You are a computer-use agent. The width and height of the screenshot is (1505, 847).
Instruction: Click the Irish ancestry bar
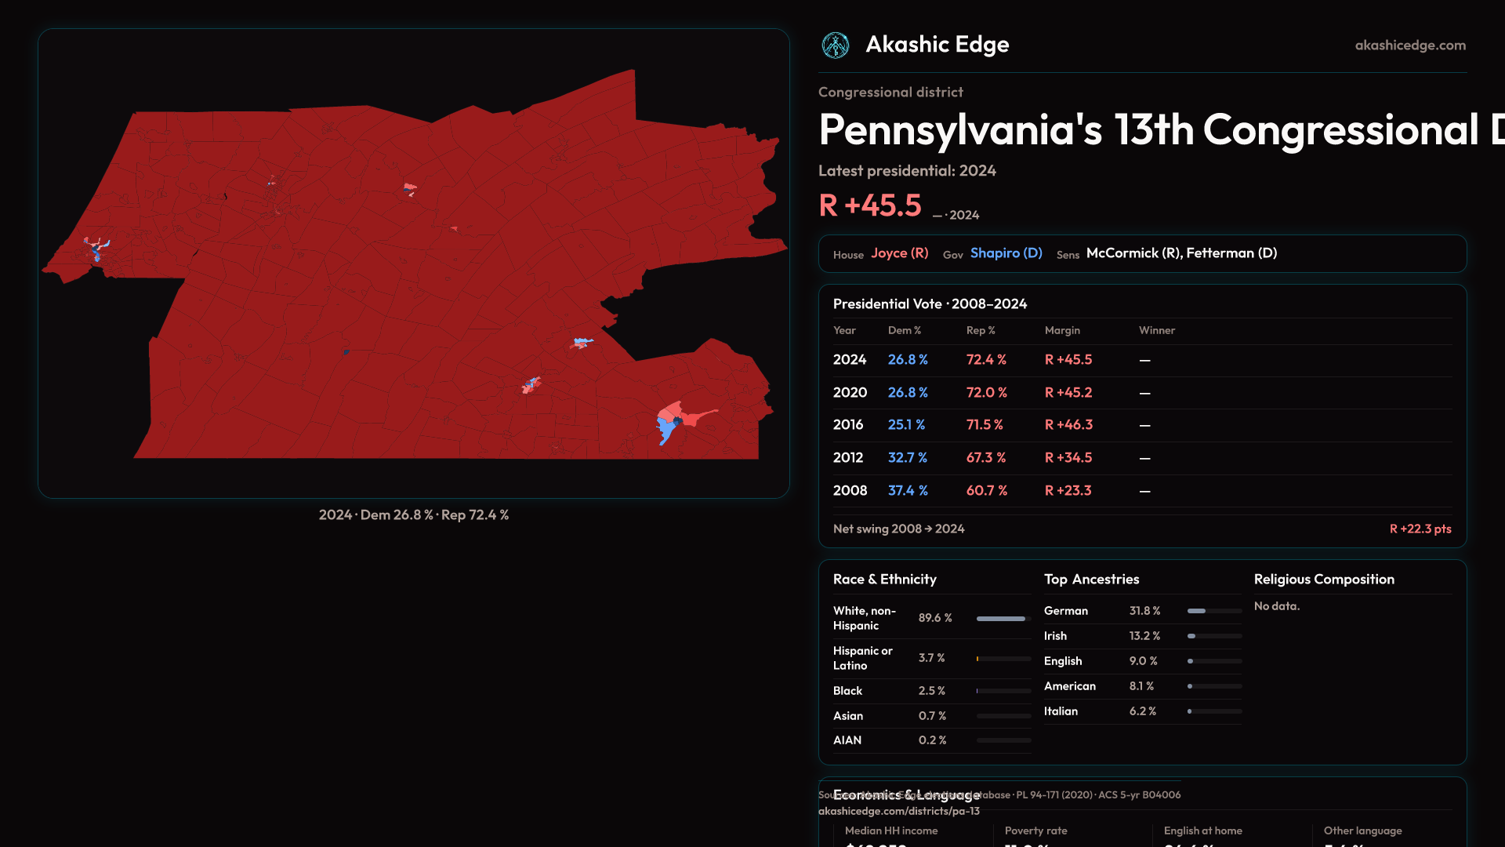pyautogui.click(x=1214, y=636)
